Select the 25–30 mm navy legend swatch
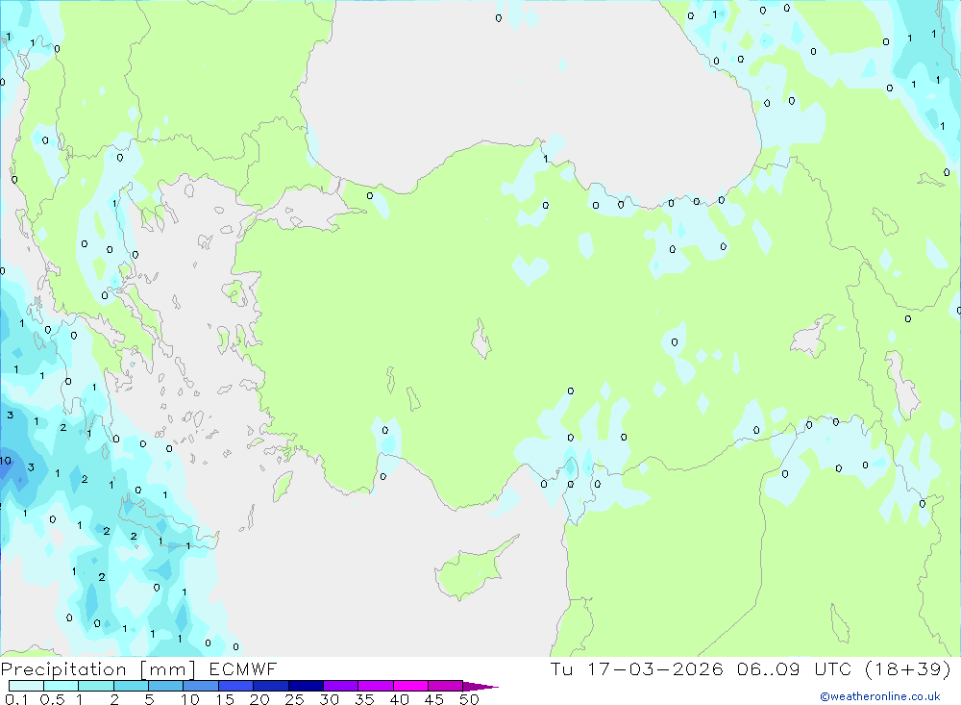The image size is (961, 705). pos(306,686)
